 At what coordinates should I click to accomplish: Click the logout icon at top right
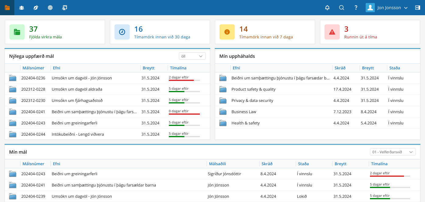417,8
